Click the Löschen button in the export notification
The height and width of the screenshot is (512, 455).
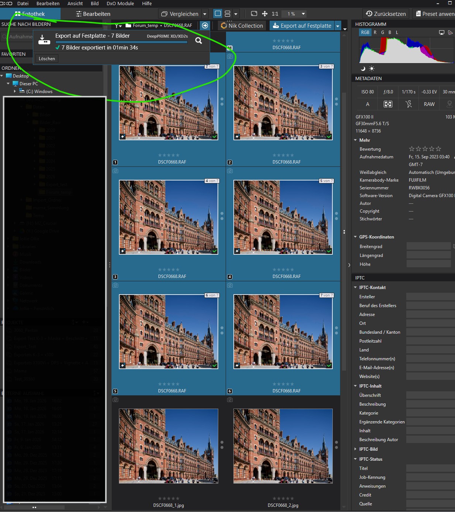click(47, 59)
